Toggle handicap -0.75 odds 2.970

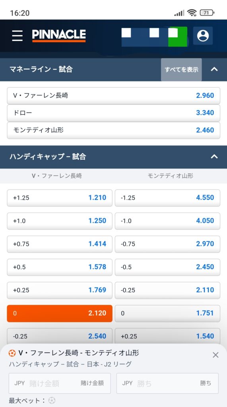point(167,244)
